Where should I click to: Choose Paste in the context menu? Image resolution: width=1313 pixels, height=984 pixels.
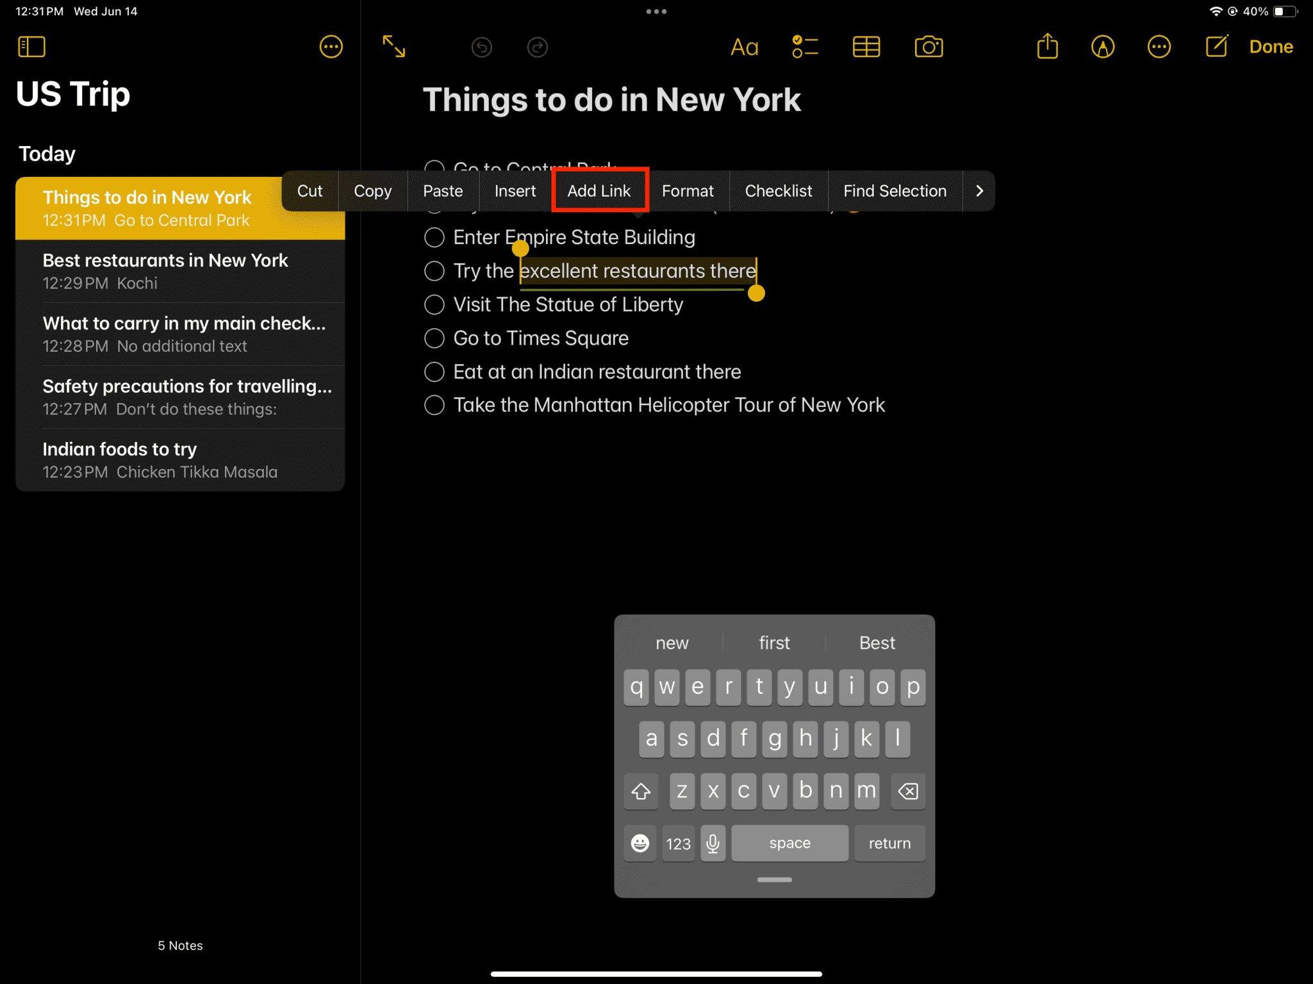click(x=443, y=191)
